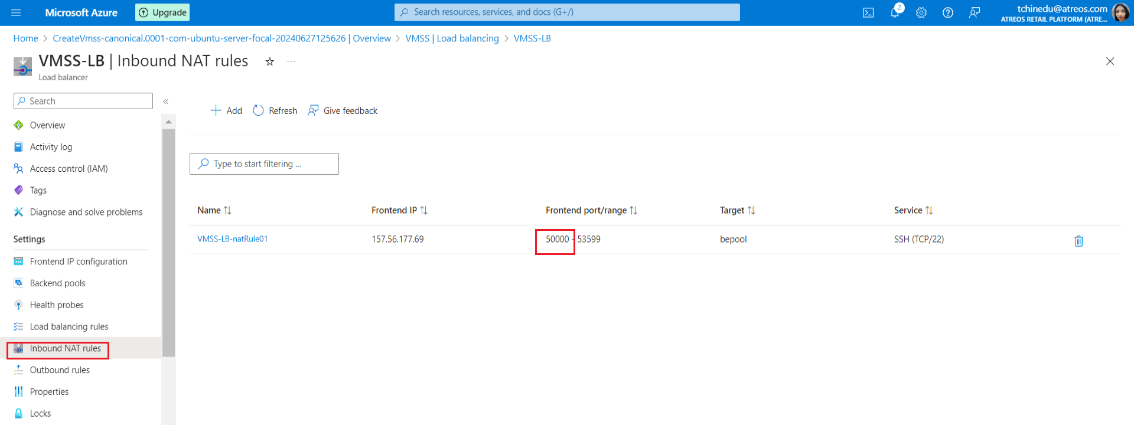1134x425 pixels.
Task: Open the VMSS-LB breadcrumb link
Action: (x=532, y=38)
